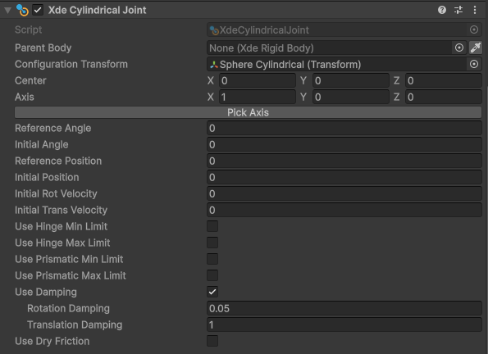
Task: Disable the Xde Cylindrical Joint component checkbox
Action: [x=38, y=10]
